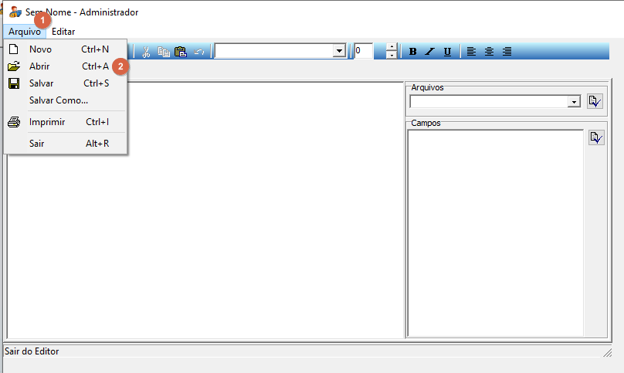Decrease font size with down spinner
624x373 pixels.
tap(392, 55)
